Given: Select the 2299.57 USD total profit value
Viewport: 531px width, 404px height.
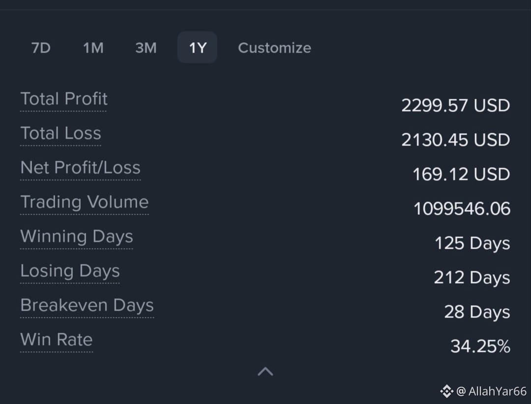Looking at the screenshot, I should pyautogui.click(x=455, y=105).
